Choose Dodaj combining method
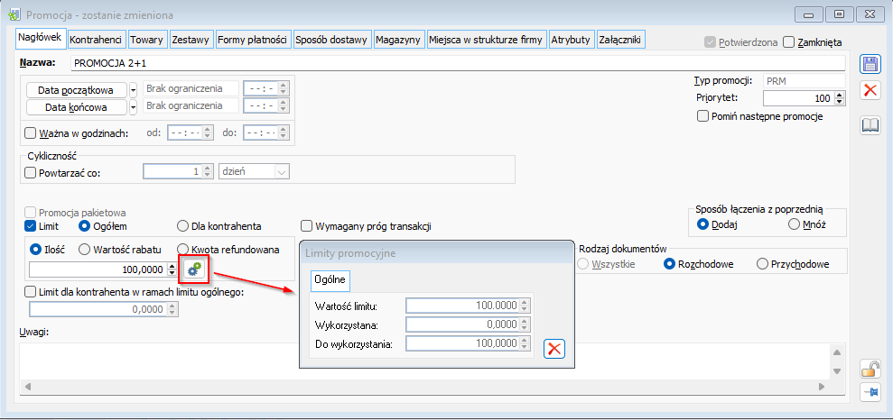This screenshot has width=893, height=420. pyautogui.click(x=702, y=224)
